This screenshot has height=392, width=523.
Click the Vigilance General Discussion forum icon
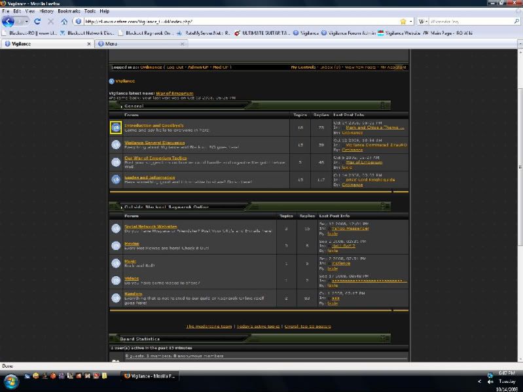click(x=115, y=145)
